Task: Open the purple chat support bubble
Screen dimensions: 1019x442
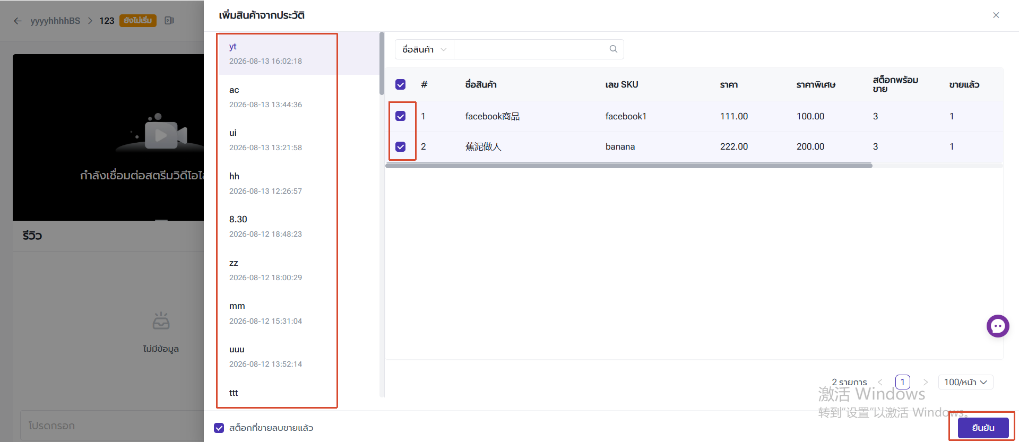Action: coord(998,326)
